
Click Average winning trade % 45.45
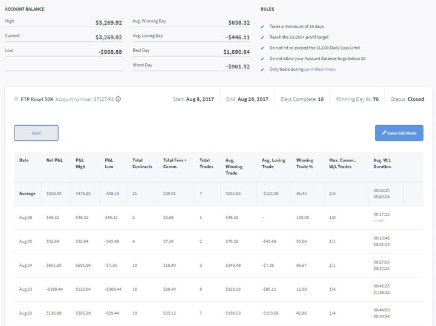pos(301,194)
